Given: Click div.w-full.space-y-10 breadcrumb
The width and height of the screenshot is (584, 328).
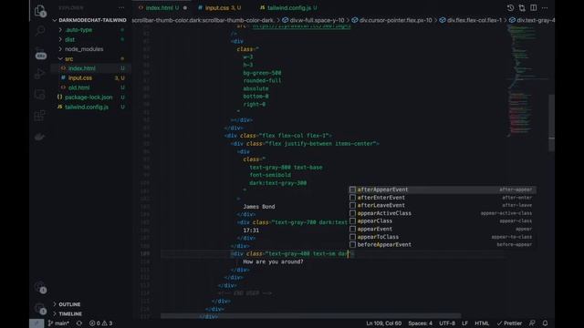Looking at the screenshot, I should point(314,20).
